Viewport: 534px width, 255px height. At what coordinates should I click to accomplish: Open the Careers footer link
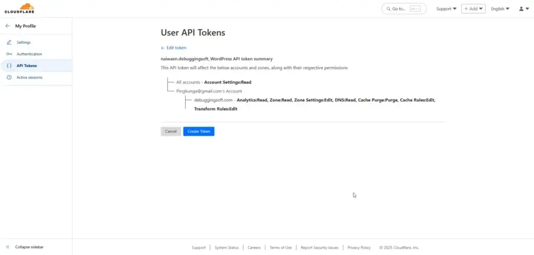point(254,248)
